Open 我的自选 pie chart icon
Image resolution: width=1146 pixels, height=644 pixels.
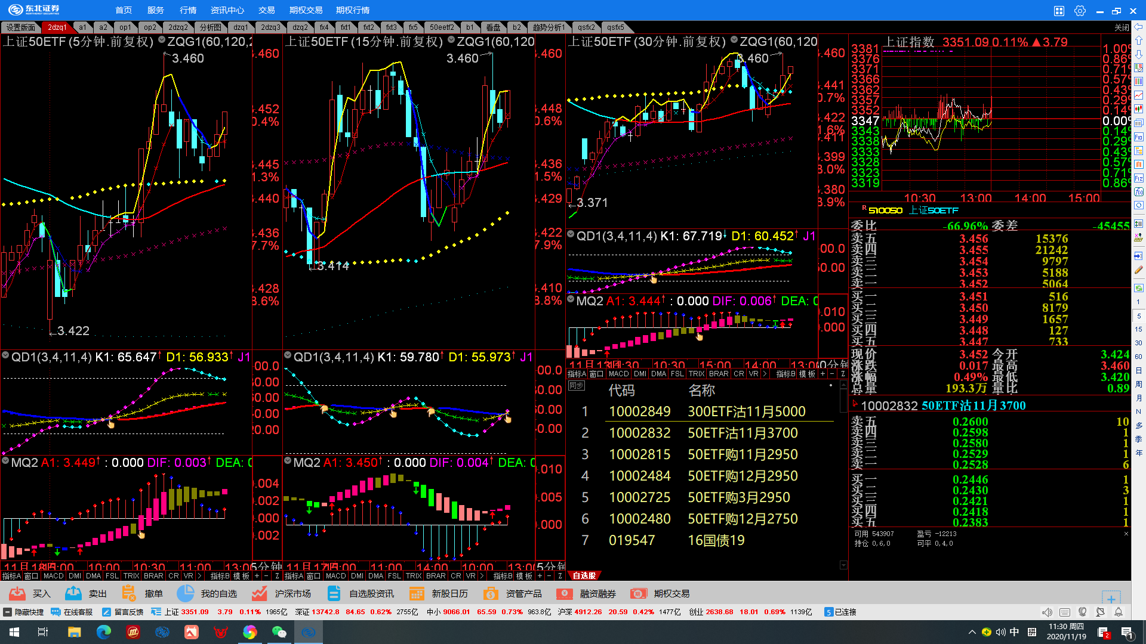pyautogui.click(x=186, y=593)
